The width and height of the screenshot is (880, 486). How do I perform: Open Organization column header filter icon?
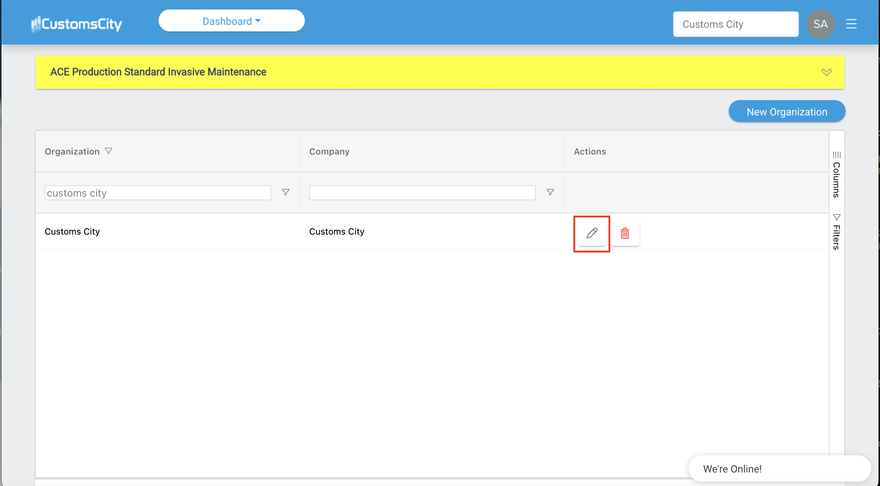click(109, 151)
